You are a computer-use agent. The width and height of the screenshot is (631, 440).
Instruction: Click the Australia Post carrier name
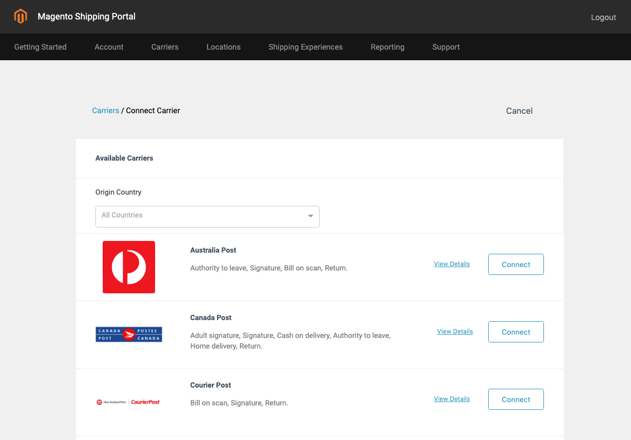[213, 250]
